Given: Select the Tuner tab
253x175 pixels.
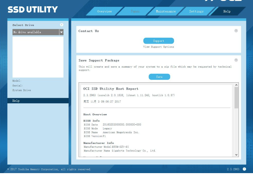Looking at the screenshot, I should (x=135, y=11).
